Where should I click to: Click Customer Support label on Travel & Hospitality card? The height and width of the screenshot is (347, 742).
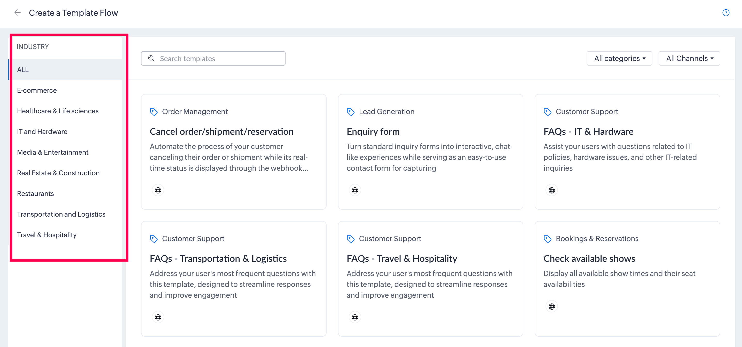390,239
